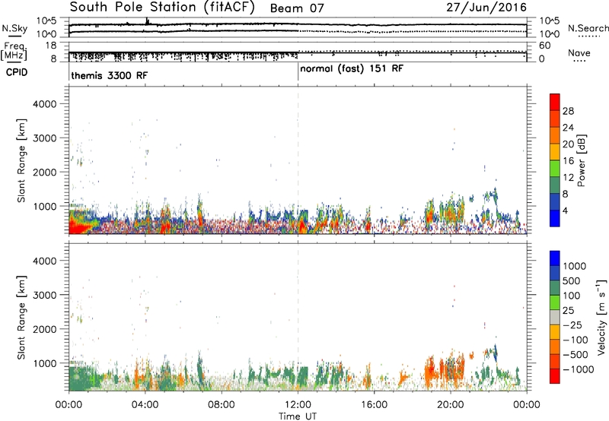Click the '08:00' time axis tick label
The height and width of the screenshot is (421, 609).
click(222, 405)
